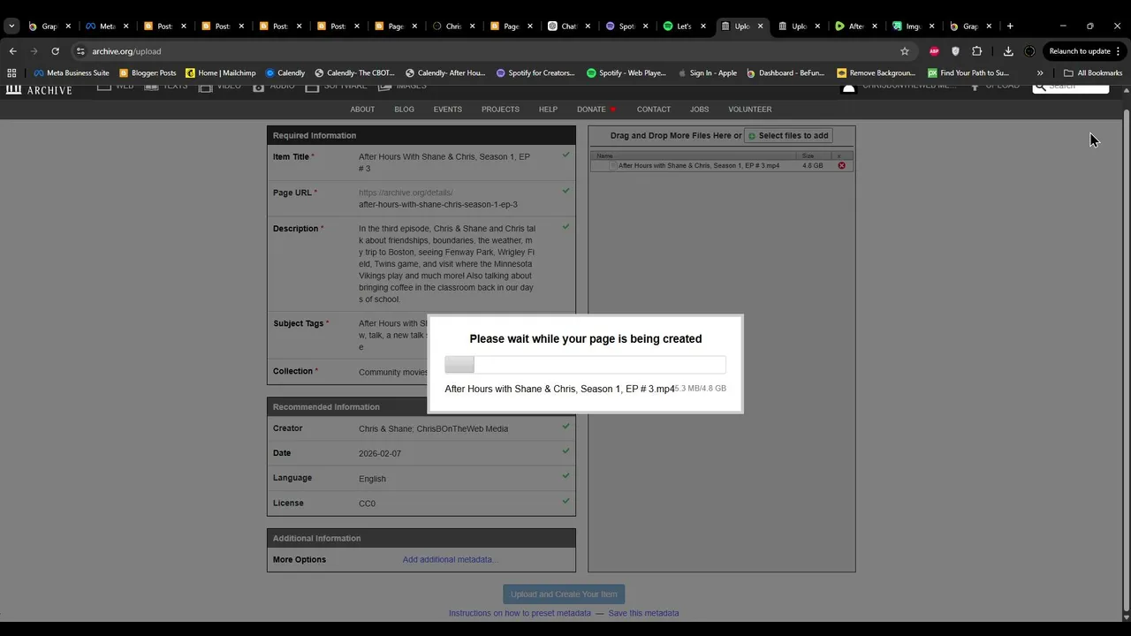View site information icon in address bar
The image size is (1131, 636).
[x=80, y=51]
